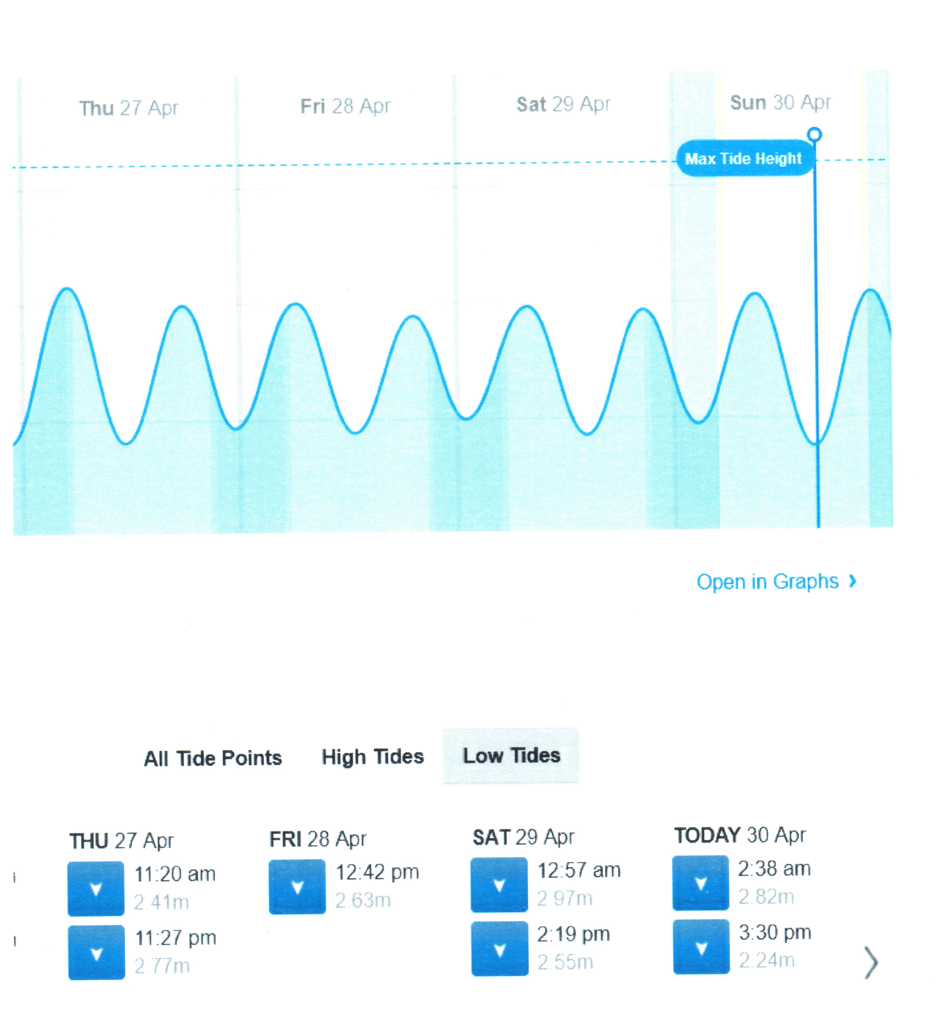The width and height of the screenshot is (937, 1019).
Task: Select Thu 27 Apr chart column header
Action: [129, 108]
